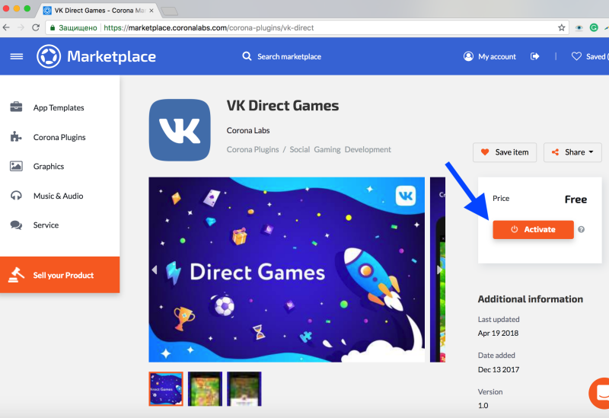The width and height of the screenshot is (609, 418).
Task: Click the version value 1.0
Action: coord(483,406)
